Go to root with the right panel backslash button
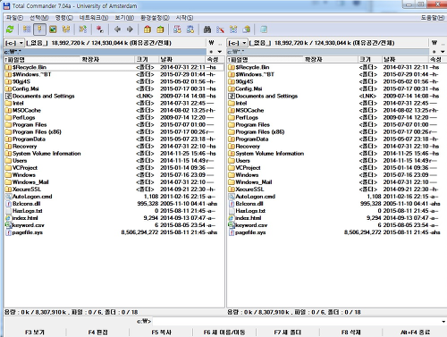This screenshot has height=337, width=447. point(434,43)
